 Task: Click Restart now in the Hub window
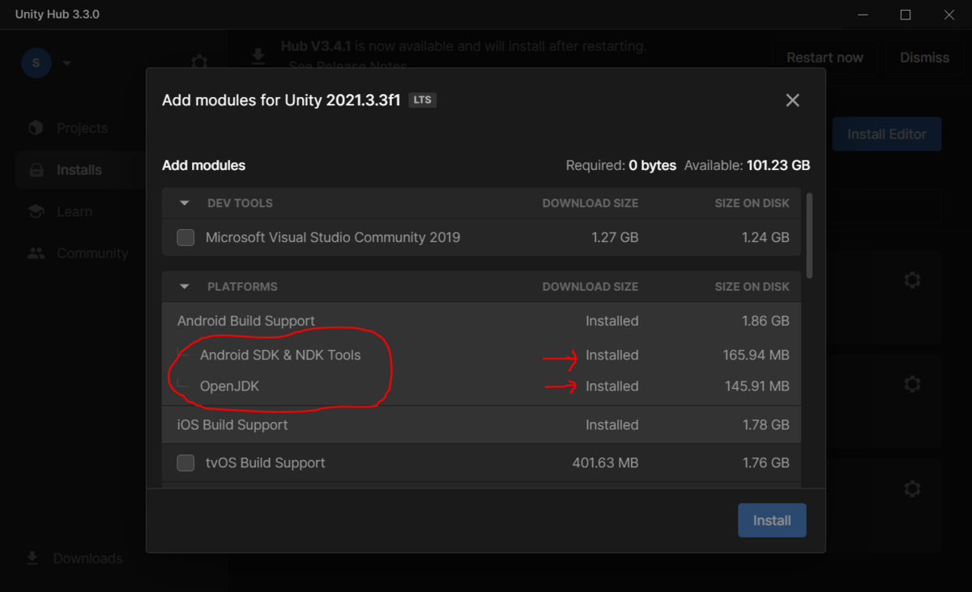825,57
